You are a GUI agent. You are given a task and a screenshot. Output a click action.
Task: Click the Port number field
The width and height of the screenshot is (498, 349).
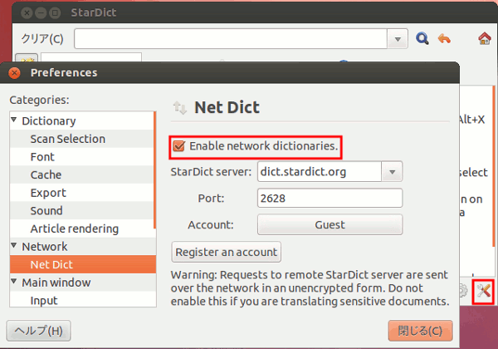330,199
